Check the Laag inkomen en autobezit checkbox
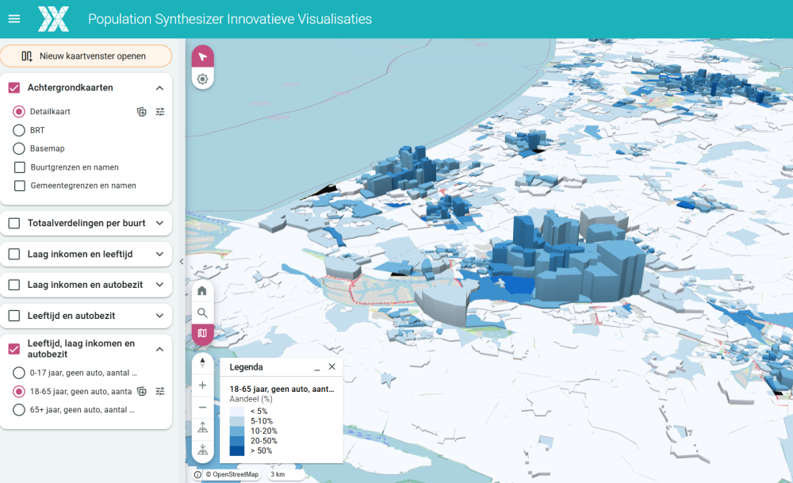 tap(14, 285)
